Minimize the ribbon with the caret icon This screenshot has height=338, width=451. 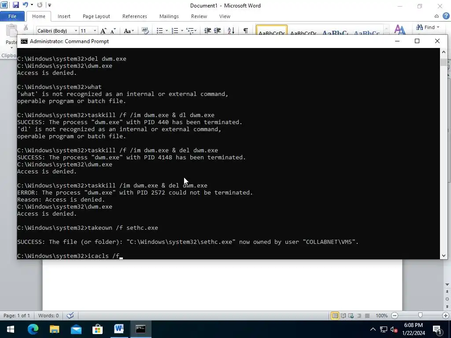(436, 16)
